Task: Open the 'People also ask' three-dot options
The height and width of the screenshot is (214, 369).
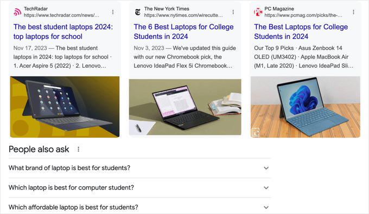Action: point(78,149)
